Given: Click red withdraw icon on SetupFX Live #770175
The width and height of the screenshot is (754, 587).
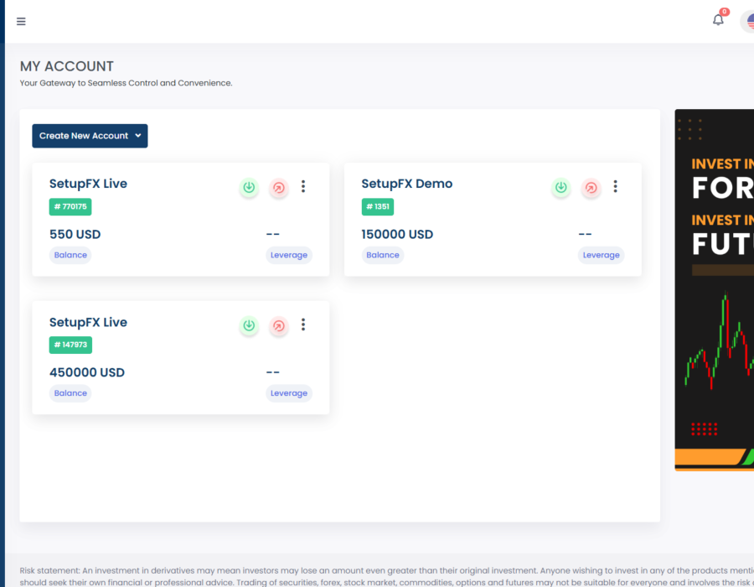Looking at the screenshot, I should (x=279, y=188).
